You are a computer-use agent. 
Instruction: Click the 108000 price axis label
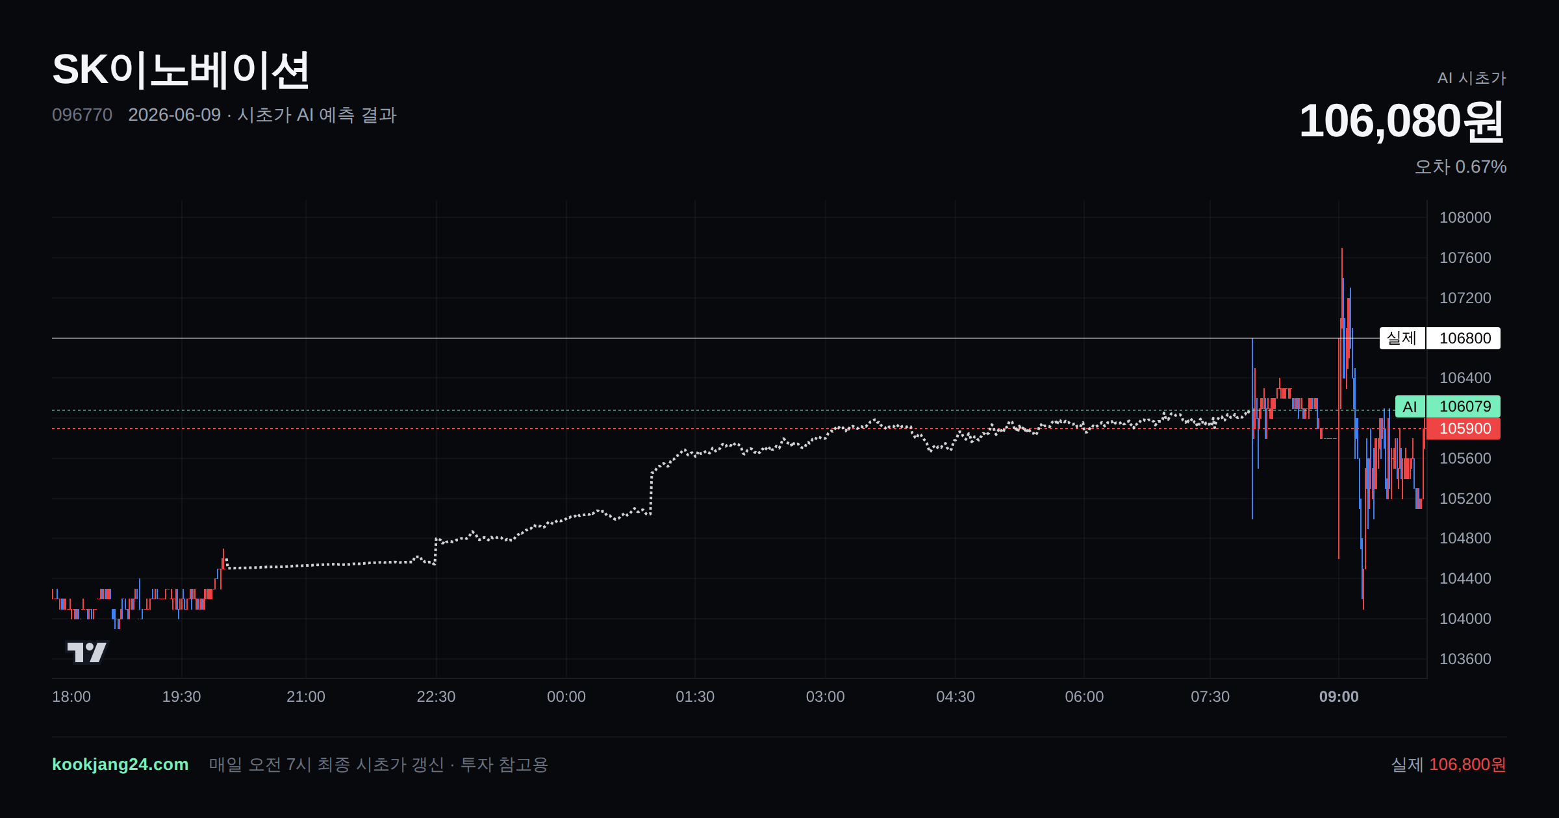(x=1465, y=217)
